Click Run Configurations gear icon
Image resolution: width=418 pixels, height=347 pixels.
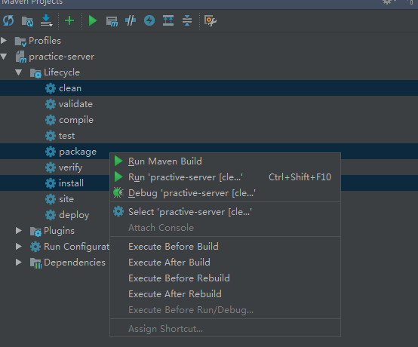[35, 247]
